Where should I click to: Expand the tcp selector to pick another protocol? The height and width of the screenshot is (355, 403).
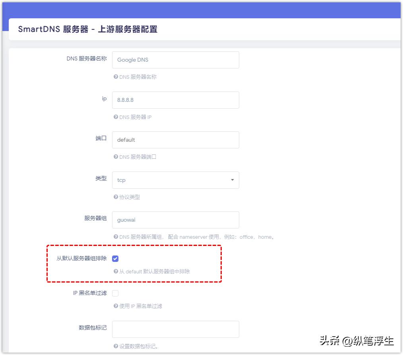click(175, 180)
